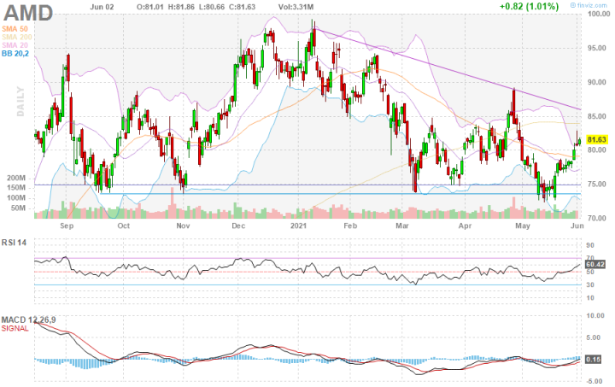The image size is (615, 387).
Task: Click the Dec label on time axis
Action: click(x=238, y=226)
